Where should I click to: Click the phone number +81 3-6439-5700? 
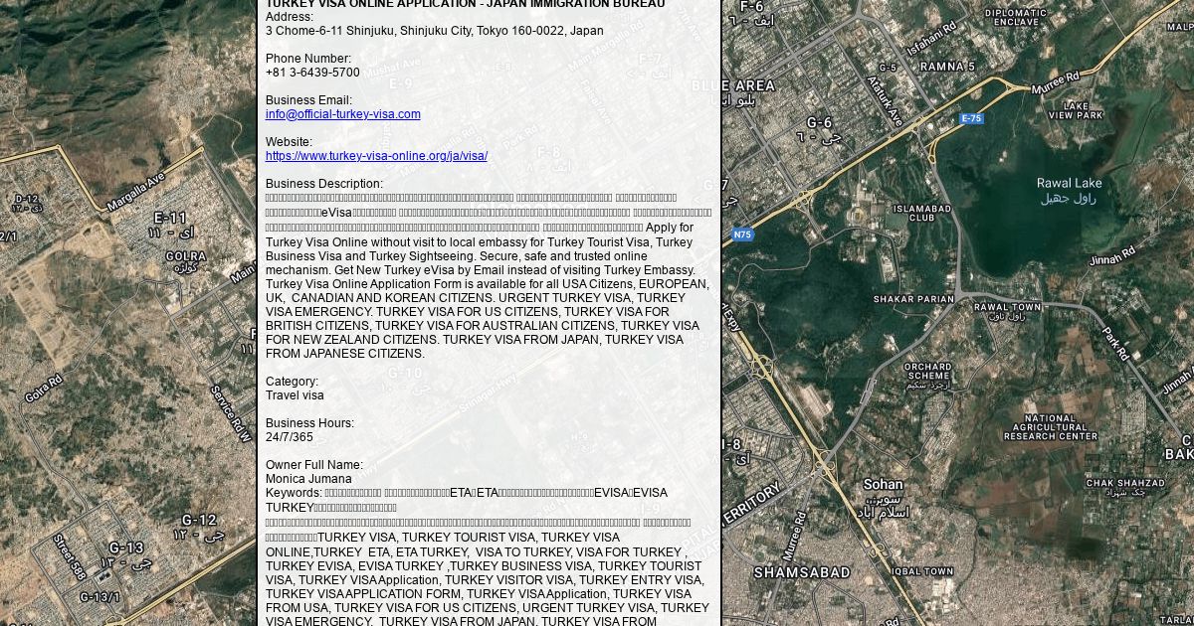(312, 73)
